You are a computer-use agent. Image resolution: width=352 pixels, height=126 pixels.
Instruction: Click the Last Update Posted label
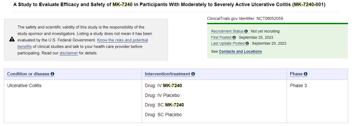pos(228,43)
